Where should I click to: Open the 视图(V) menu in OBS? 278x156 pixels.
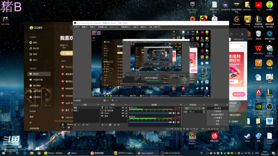(92, 27)
